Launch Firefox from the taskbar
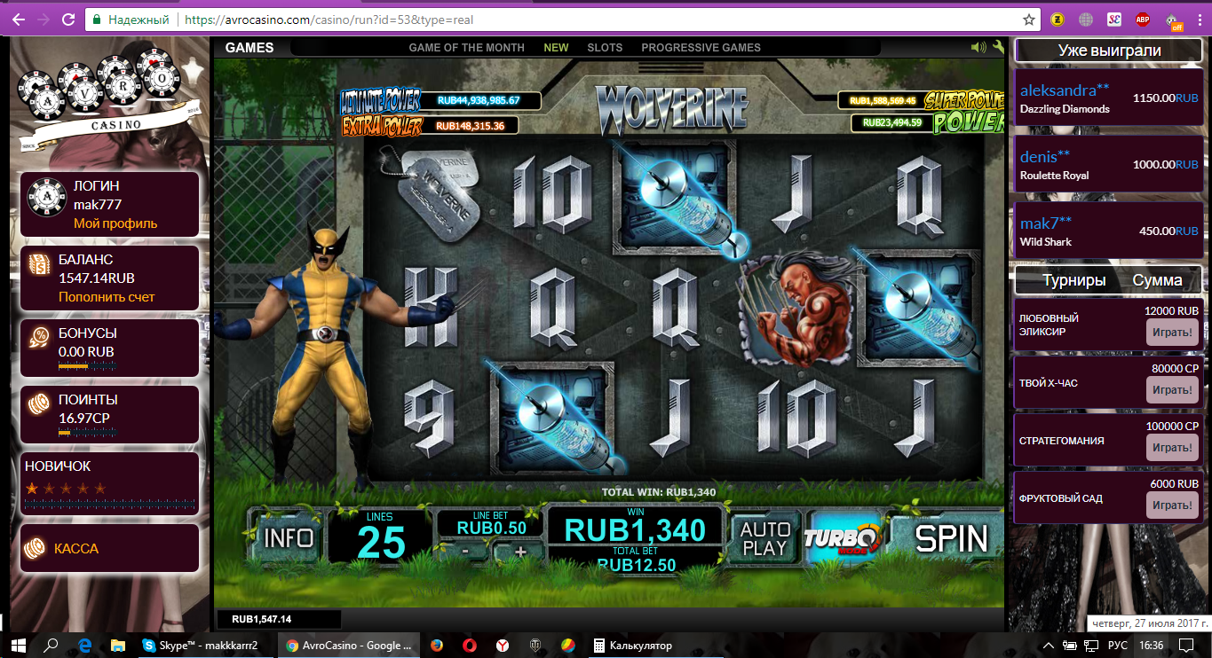Screen dimensions: 1212x658 (435, 645)
